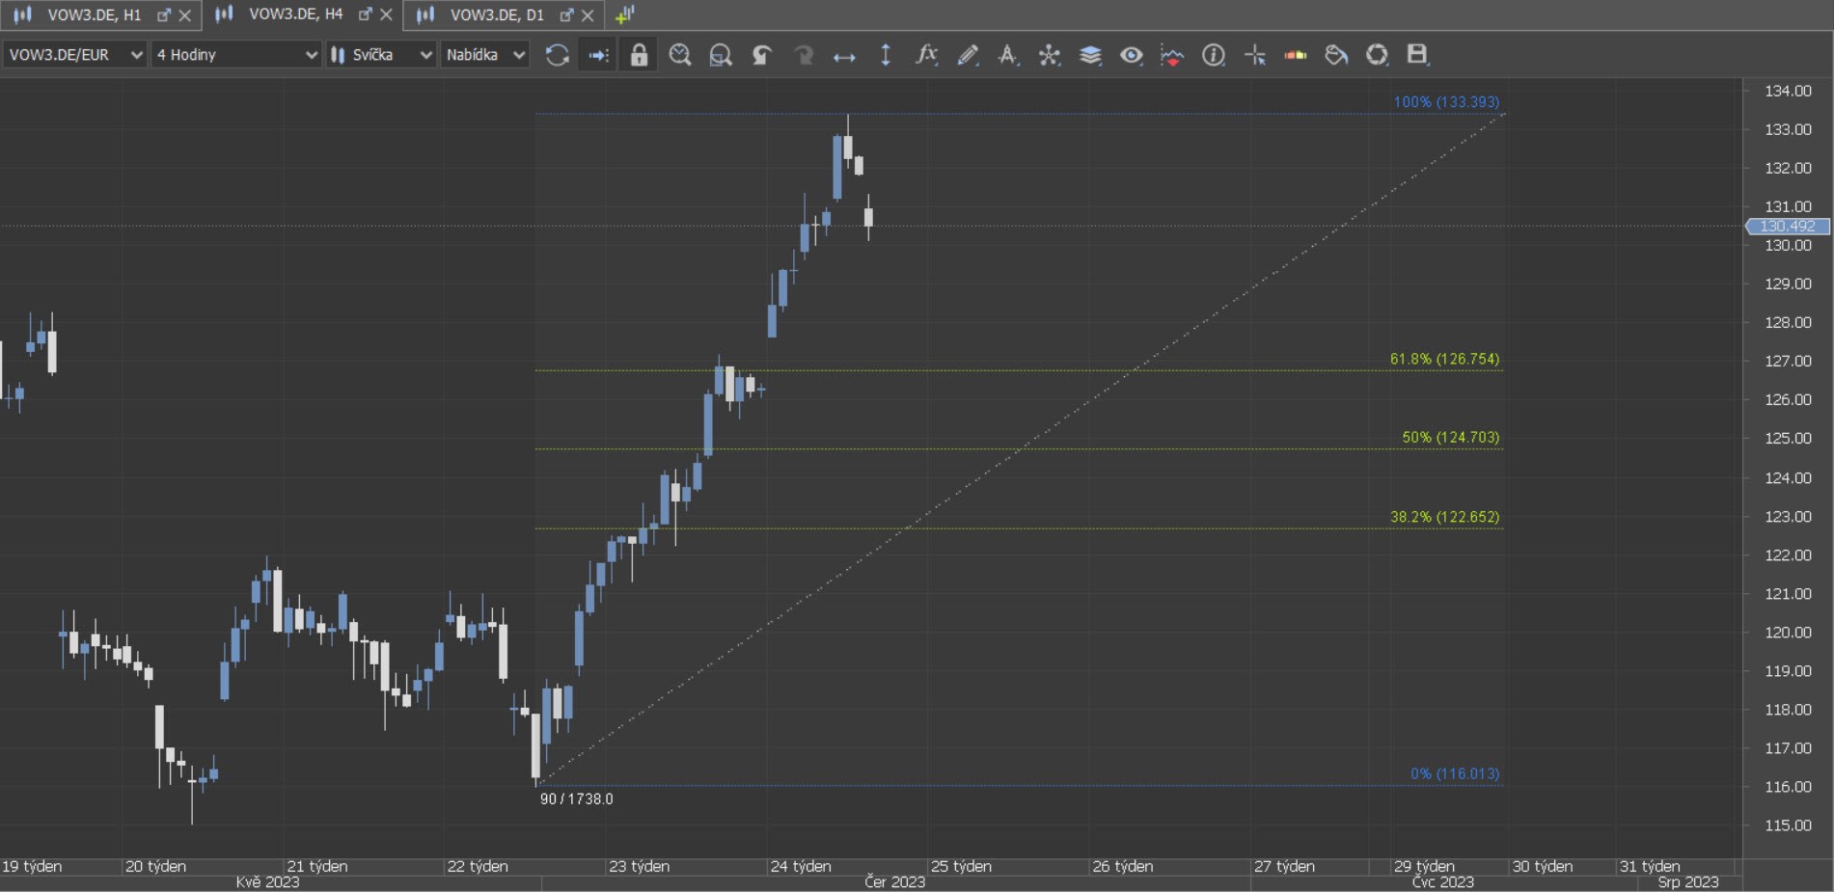Click the greyed redo arrow icon
Screen dimensions: 1834x892
803,55
